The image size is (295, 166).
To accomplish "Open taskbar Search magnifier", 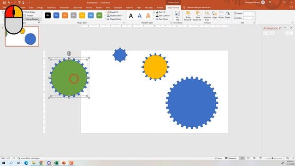I will click(11, 163).
